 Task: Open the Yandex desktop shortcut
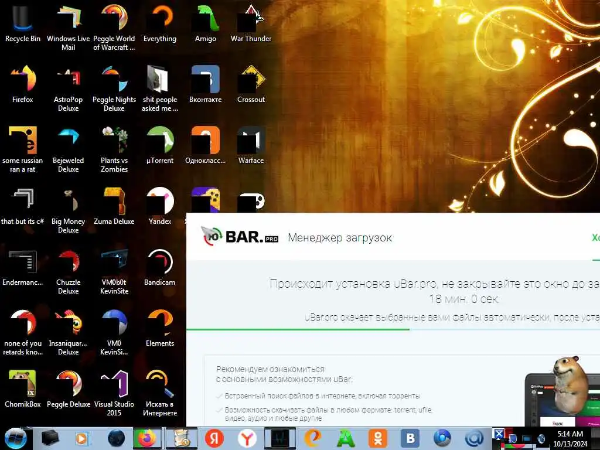coord(160,206)
